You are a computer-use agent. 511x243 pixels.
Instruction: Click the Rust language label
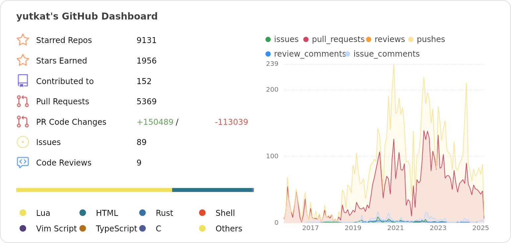point(164,213)
